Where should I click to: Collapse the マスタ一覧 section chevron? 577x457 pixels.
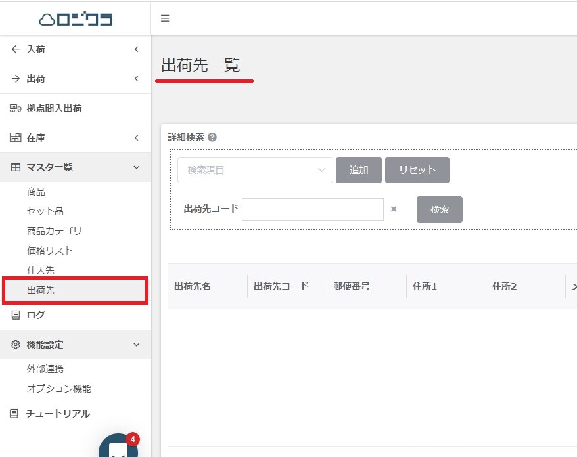[x=136, y=167]
